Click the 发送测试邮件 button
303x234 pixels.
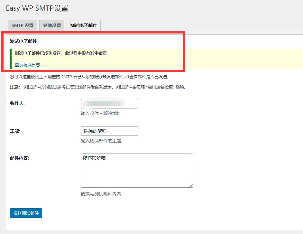[x=26, y=213]
